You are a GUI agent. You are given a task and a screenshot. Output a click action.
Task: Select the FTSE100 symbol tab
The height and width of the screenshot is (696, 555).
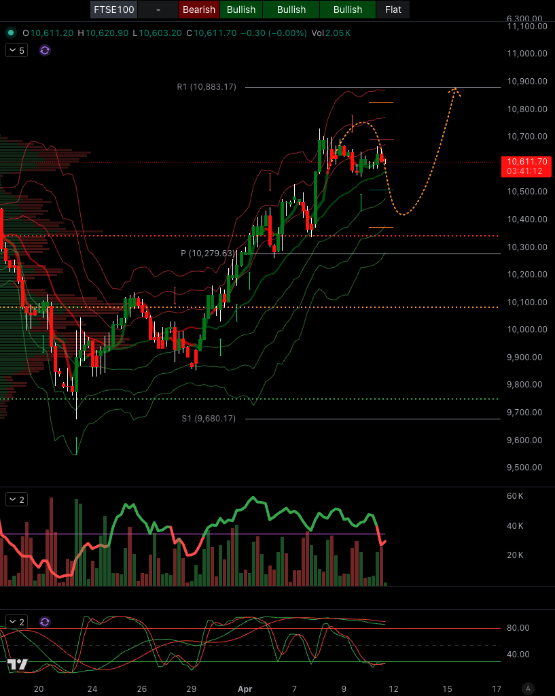tap(113, 10)
